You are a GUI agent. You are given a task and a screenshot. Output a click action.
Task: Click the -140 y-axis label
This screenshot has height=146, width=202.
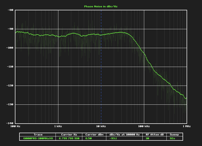10,123
